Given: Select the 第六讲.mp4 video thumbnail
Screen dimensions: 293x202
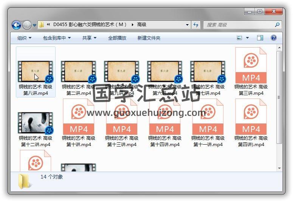Looking at the screenshot, I should click(164, 71).
